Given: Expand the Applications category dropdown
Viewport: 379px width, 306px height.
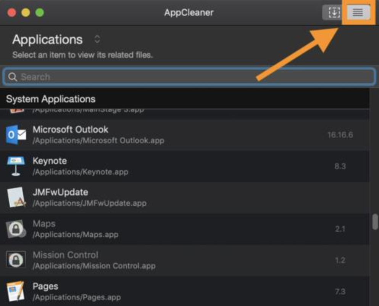Looking at the screenshot, I should (x=97, y=39).
